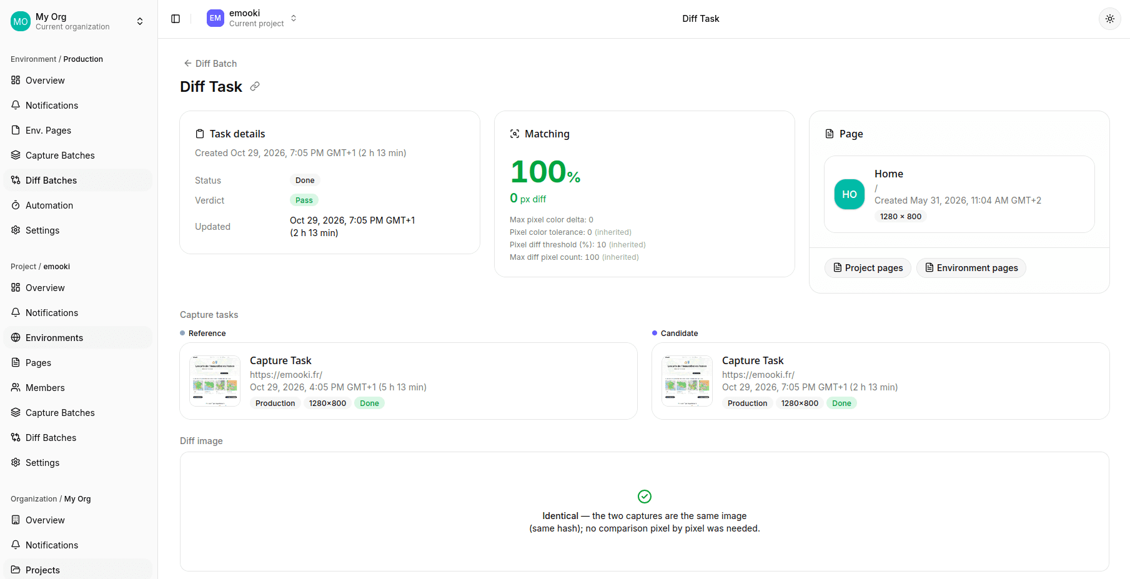Open the My Org organization switcher
The width and height of the screenshot is (1130, 579).
pyautogui.click(x=79, y=21)
